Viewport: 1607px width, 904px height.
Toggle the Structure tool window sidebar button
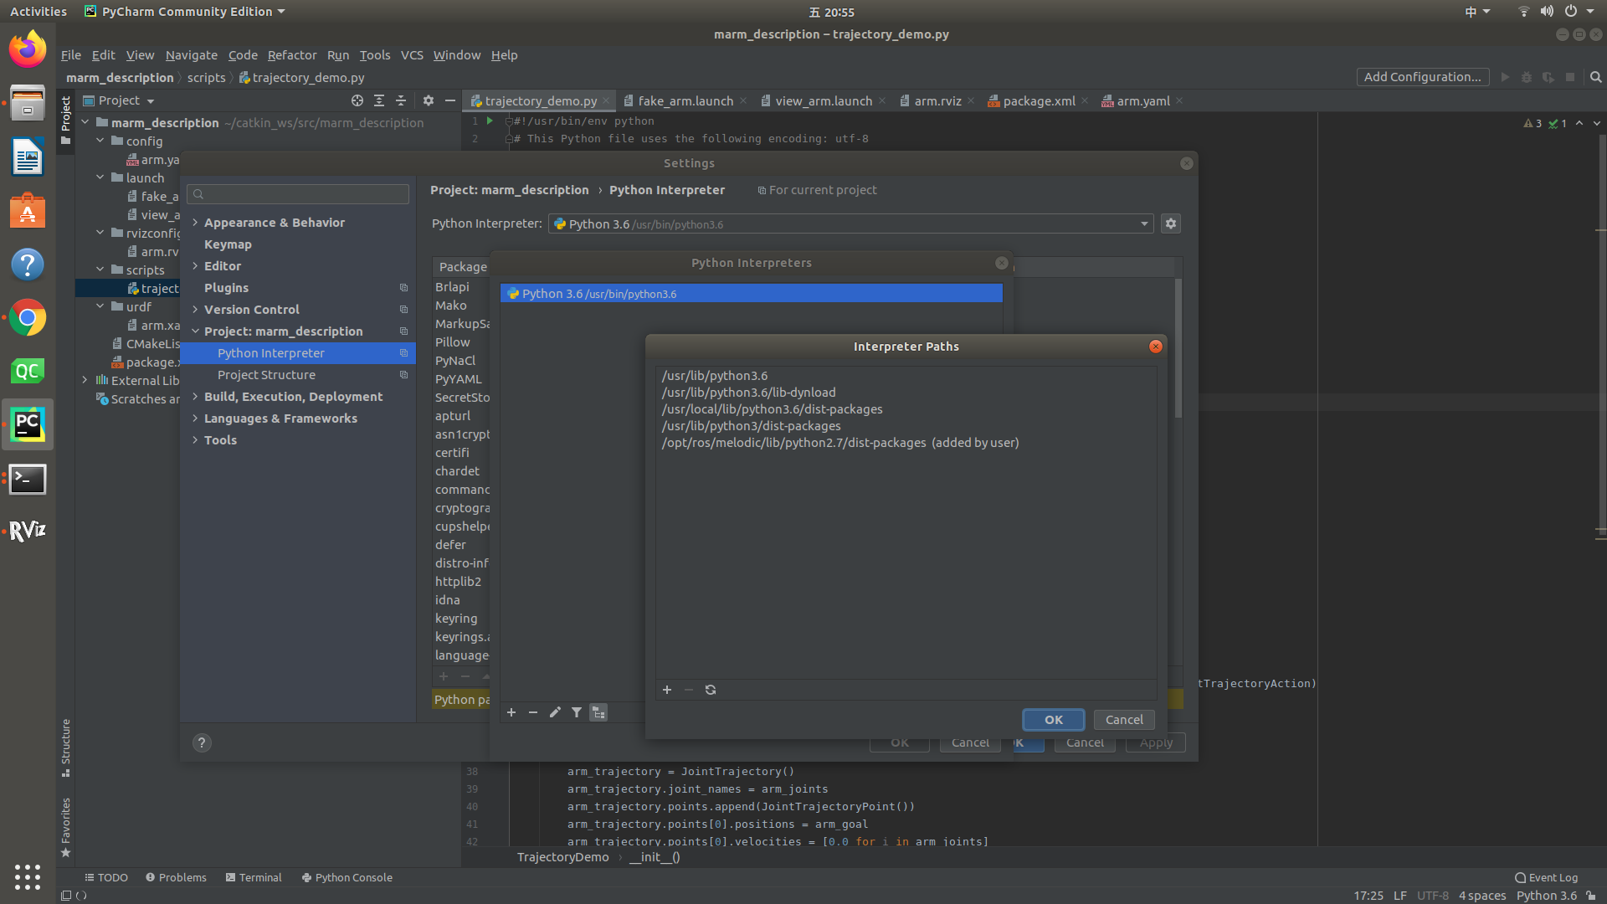(x=66, y=747)
